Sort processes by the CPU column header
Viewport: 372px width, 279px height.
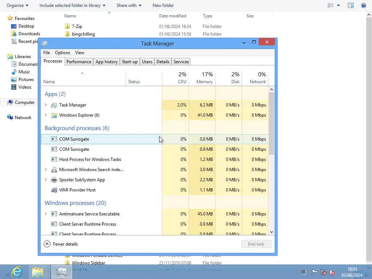point(175,78)
